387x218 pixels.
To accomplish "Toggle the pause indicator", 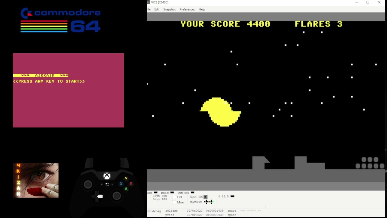I will point(172,193).
